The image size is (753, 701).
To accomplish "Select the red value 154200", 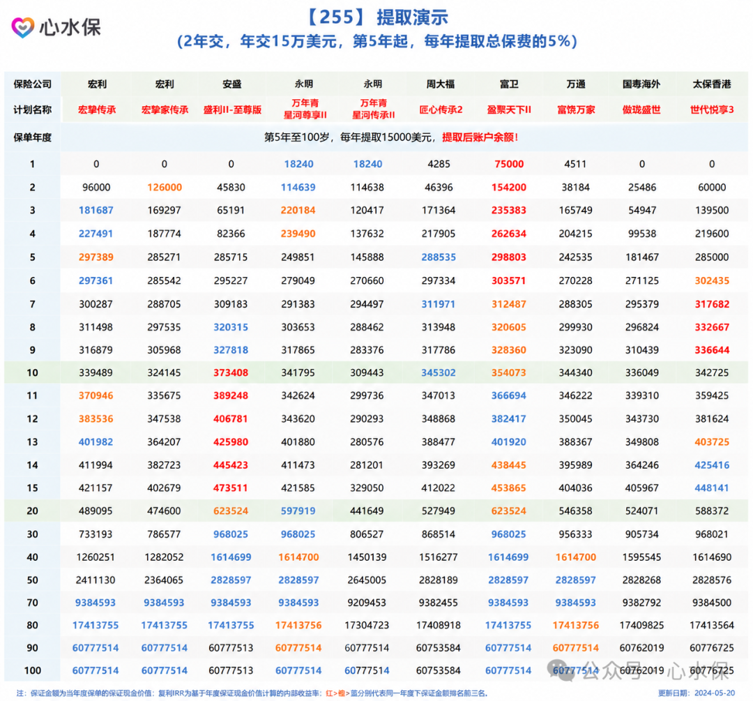I will (x=509, y=188).
